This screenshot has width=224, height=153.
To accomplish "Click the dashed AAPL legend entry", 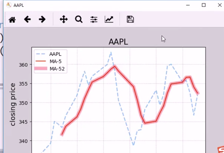I will [x=49, y=54].
